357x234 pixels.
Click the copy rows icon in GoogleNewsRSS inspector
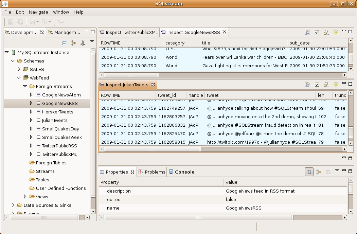[307, 32]
